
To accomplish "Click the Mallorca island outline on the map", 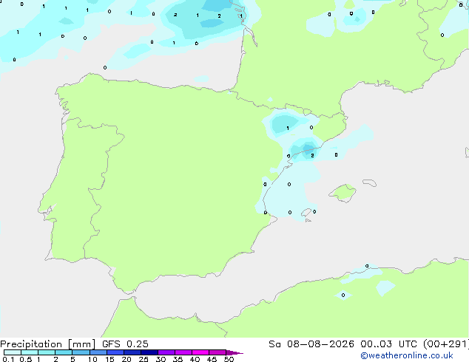I will (x=343, y=193).
